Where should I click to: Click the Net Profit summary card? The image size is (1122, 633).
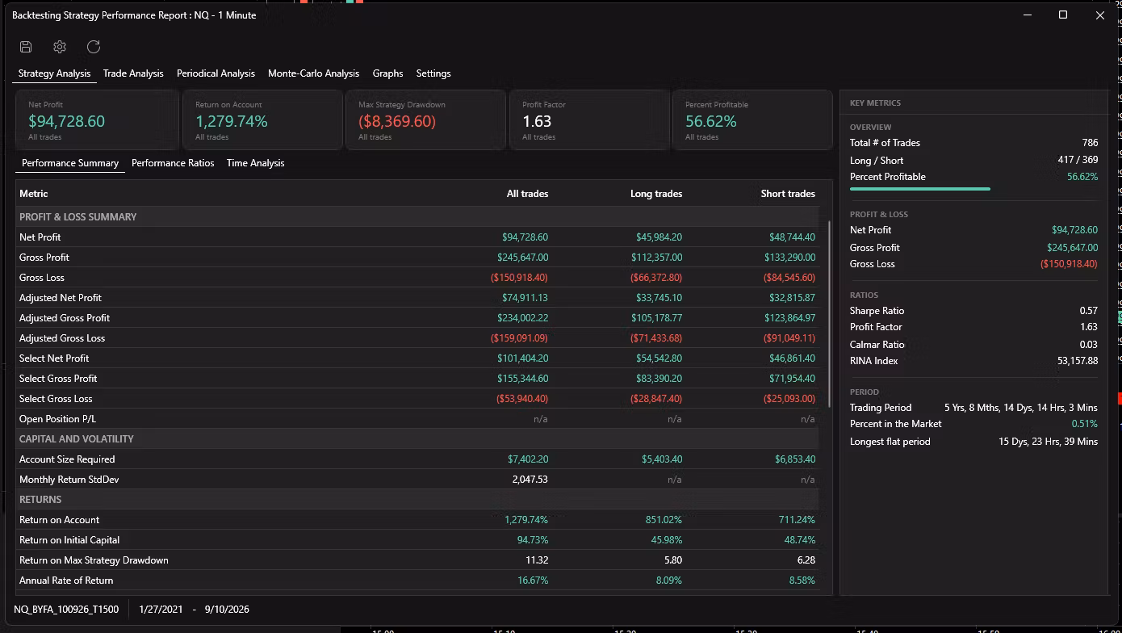point(98,120)
